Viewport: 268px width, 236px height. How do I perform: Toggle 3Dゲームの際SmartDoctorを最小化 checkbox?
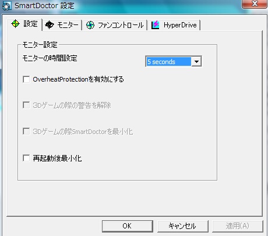point(26,132)
